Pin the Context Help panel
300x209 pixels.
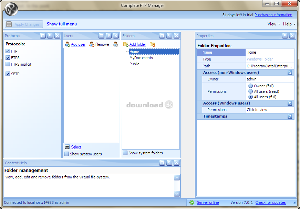[169, 163]
